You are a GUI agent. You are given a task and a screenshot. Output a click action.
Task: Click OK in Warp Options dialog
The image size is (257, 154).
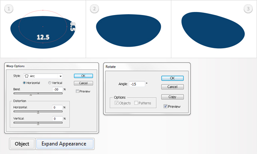click(x=83, y=76)
